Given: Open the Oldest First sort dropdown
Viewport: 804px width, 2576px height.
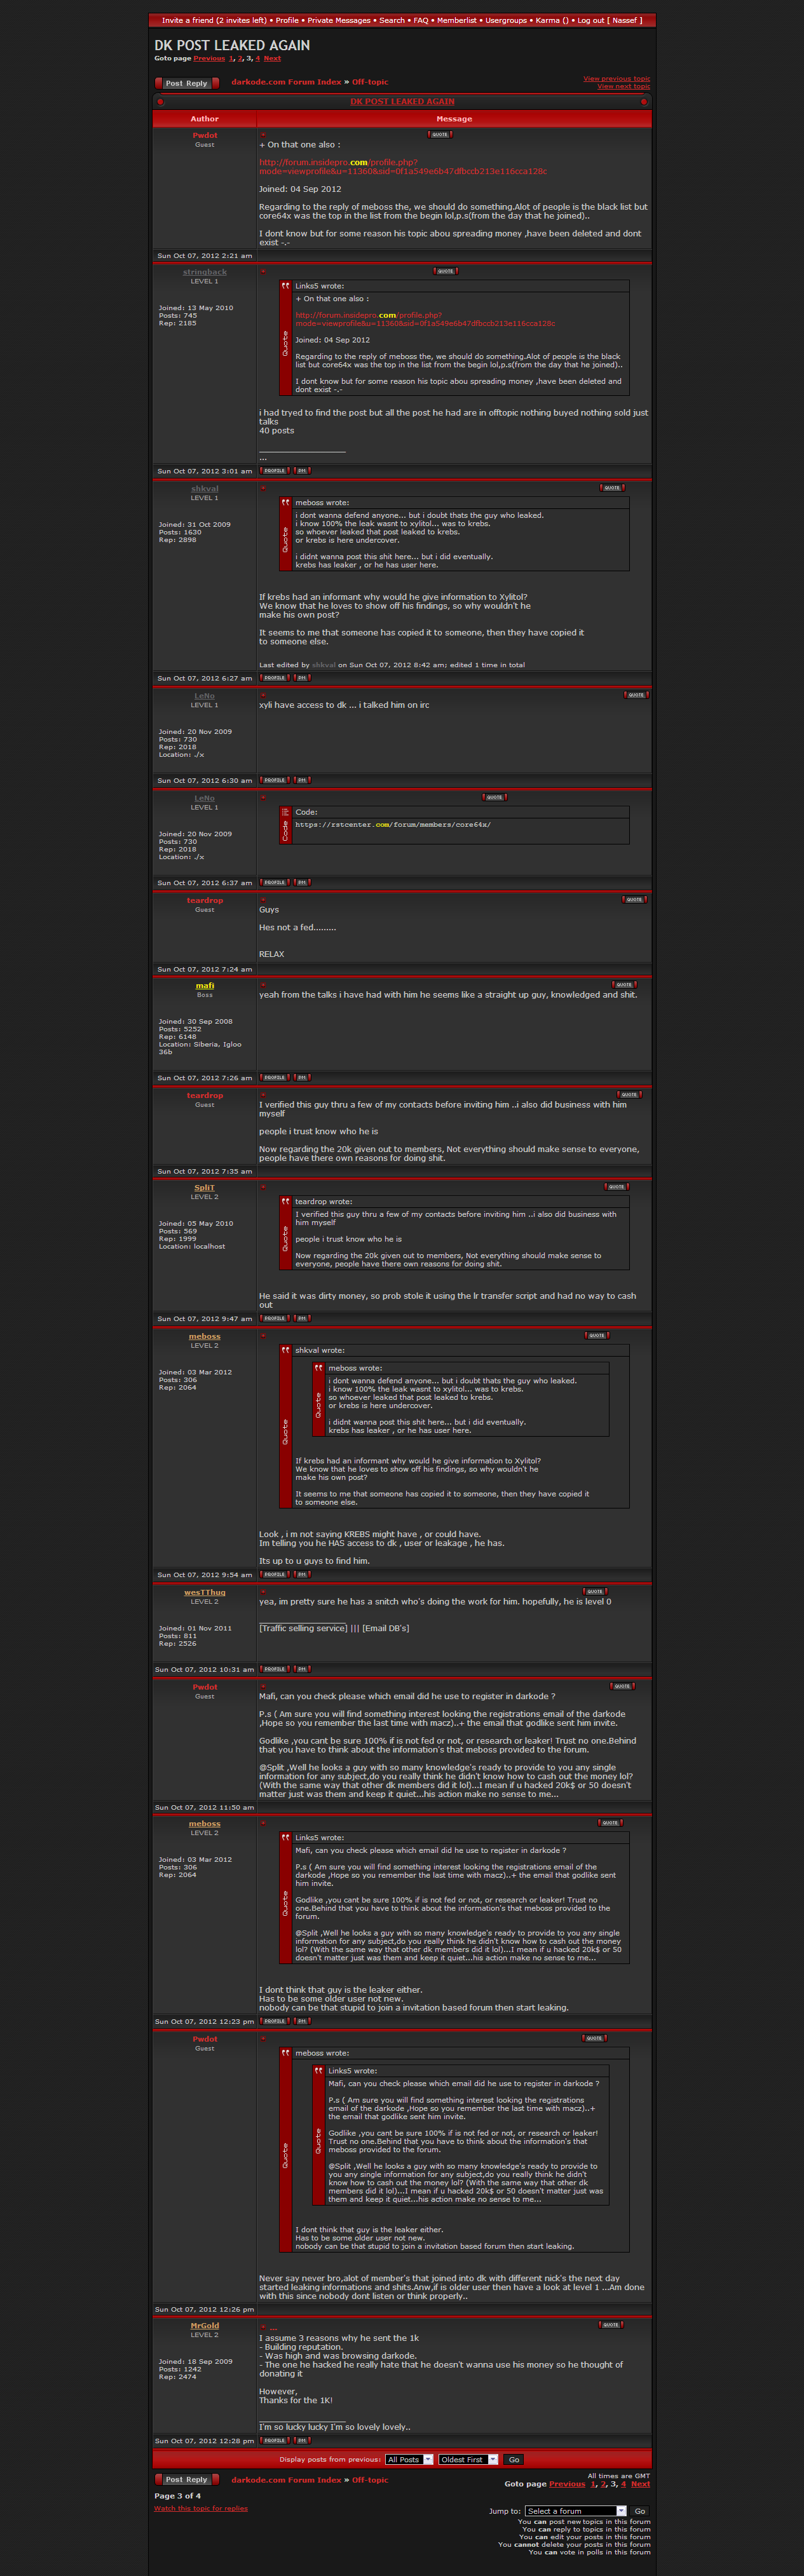Looking at the screenshot, I should coord(466,2459).
